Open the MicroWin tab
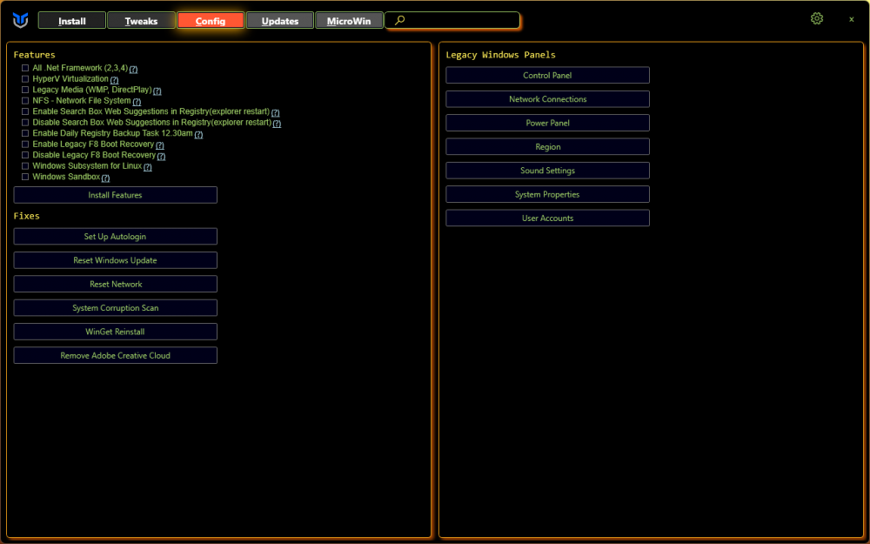Image resolution: width=870 pixels, height=544 pixels. [349, 21]
